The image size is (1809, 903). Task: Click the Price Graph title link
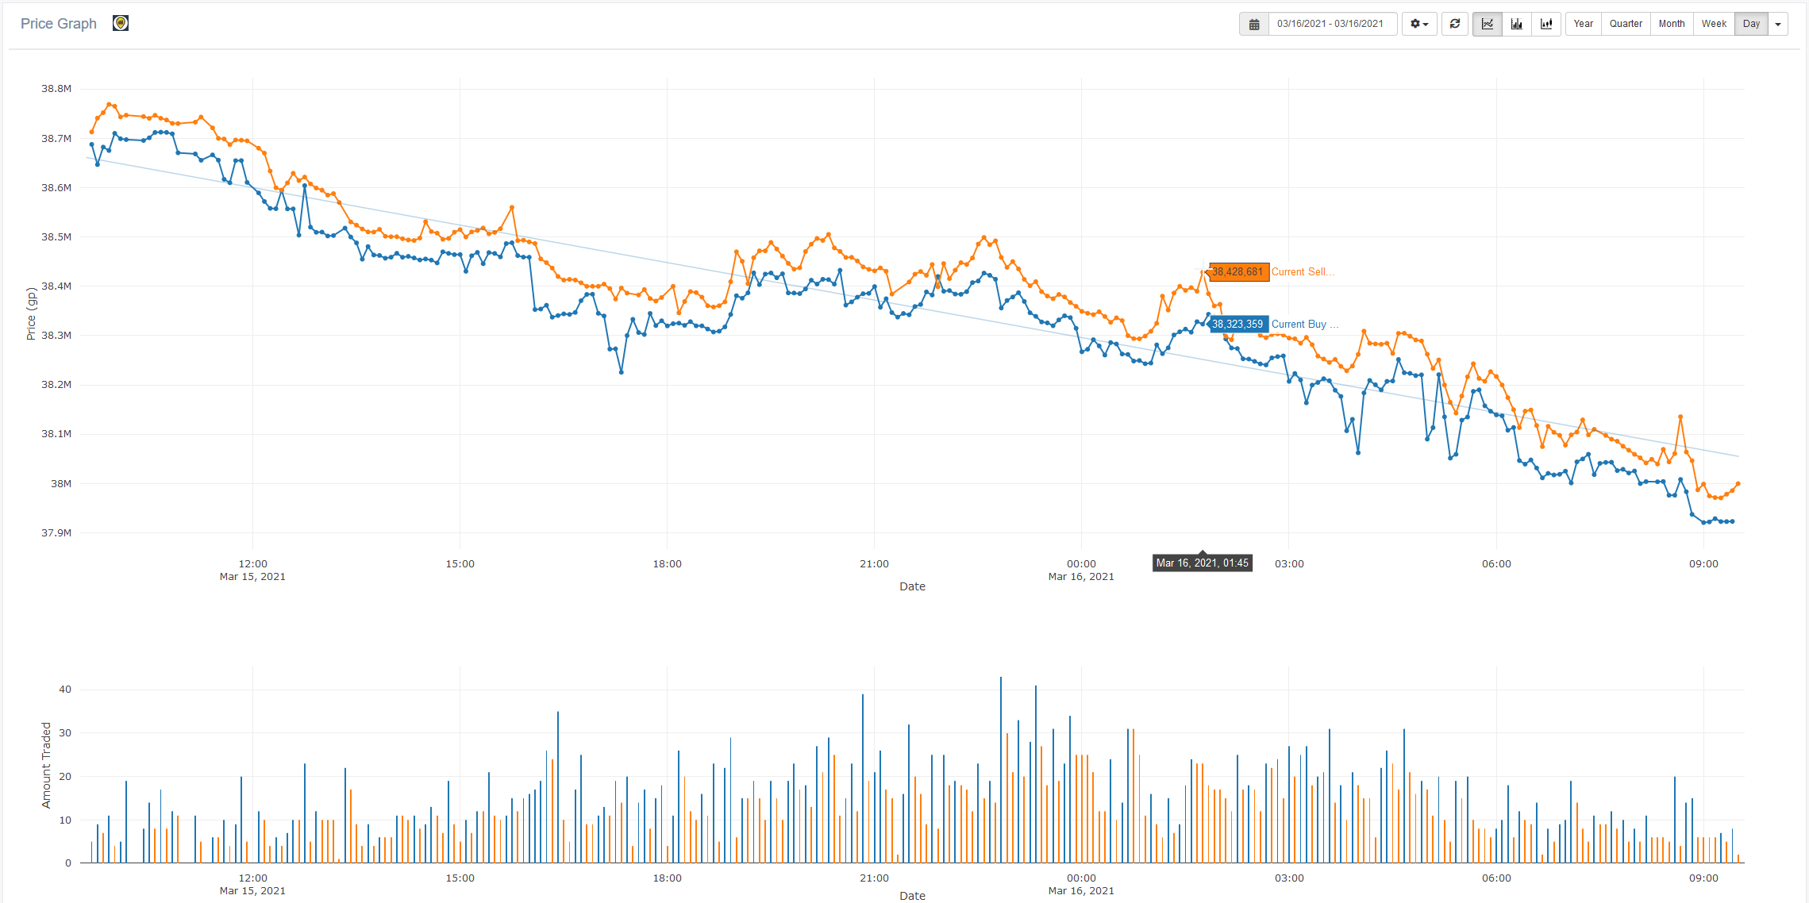(58, 23)
